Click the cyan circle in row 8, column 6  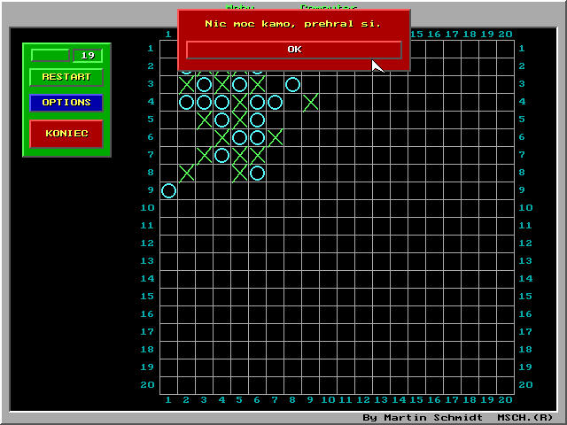(x=257, y=173)
